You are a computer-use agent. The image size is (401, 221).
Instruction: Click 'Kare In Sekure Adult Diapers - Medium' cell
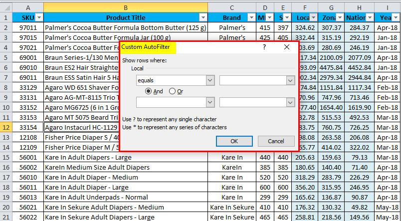126,207
